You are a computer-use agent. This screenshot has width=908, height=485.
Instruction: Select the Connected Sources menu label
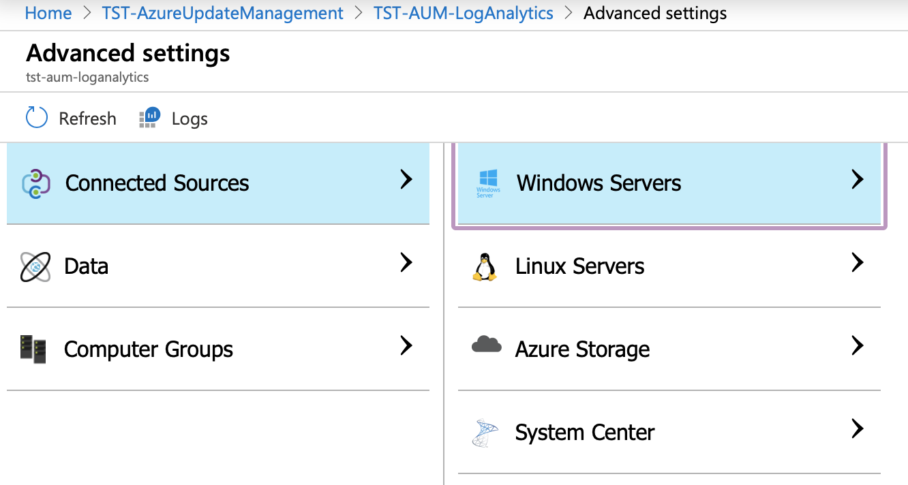pyautogui.click(x=157, y=183)
